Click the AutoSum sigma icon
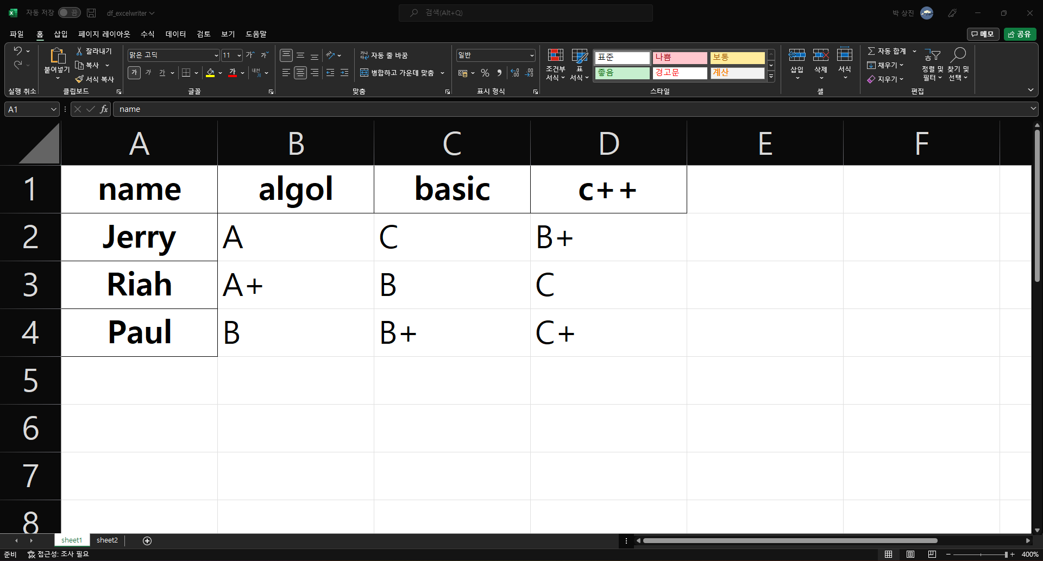This screenshot has width=1043, height=561. 871,51
